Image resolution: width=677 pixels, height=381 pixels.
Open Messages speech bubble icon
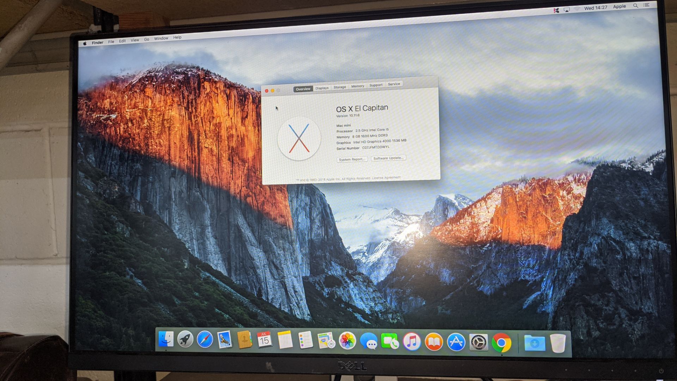pos(369,341)
